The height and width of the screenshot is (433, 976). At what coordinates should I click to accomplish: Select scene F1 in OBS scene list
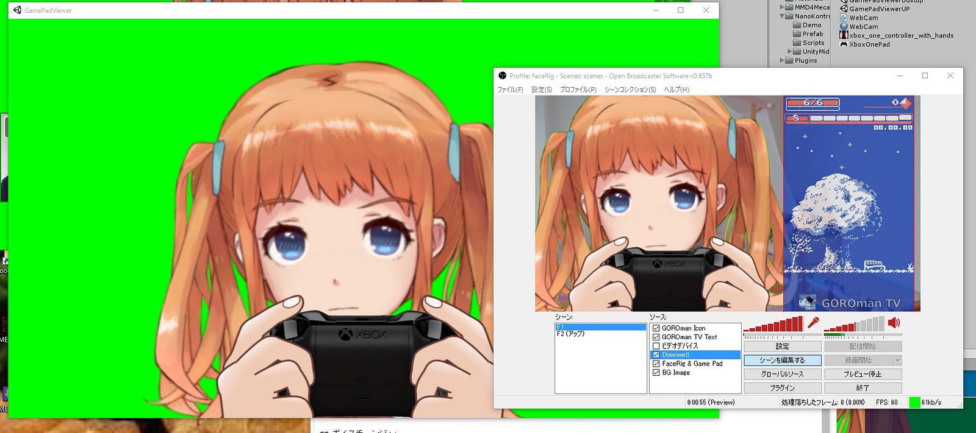point(601,327)
